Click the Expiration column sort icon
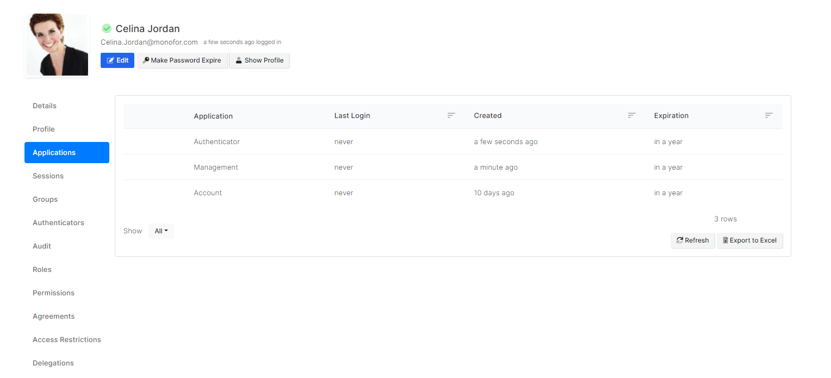The height and width of the screenshot is (378, 831). [768, 115]
